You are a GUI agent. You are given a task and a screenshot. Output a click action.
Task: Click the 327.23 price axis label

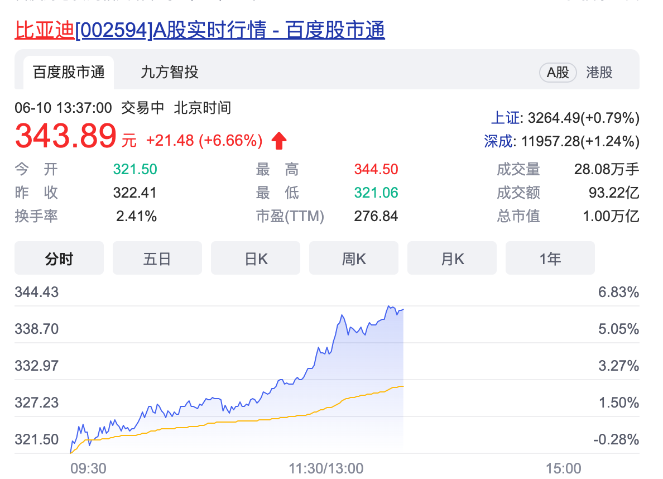tap(37, 403)
